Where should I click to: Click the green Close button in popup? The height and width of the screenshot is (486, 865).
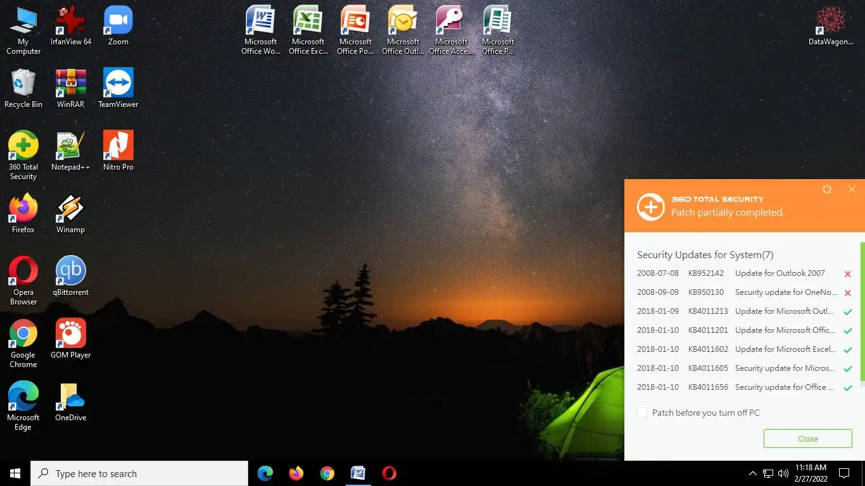pos(807,439)
